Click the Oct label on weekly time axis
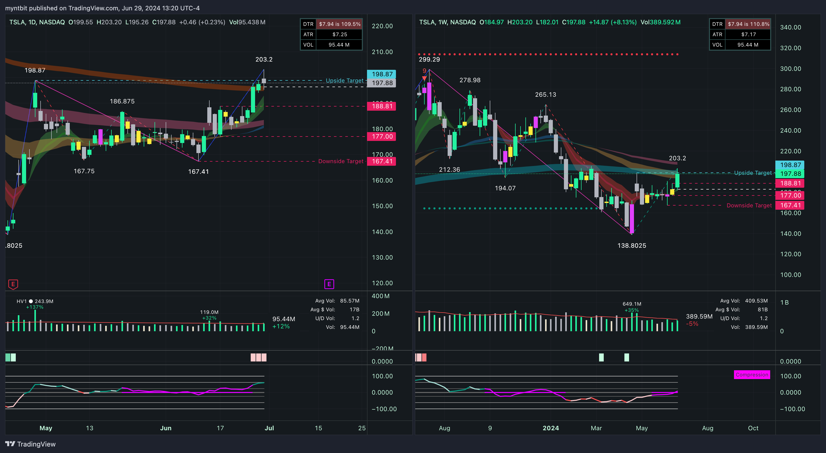 753,428
